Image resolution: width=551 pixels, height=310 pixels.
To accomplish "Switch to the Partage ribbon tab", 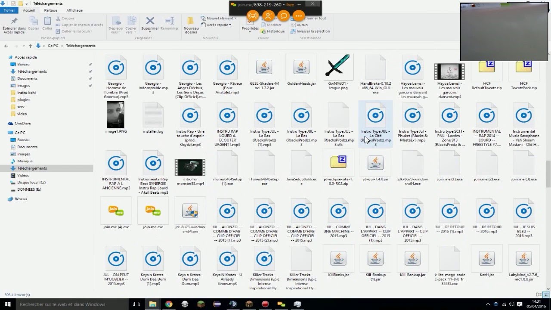I will pyautogui.click(x=50, y=10).
